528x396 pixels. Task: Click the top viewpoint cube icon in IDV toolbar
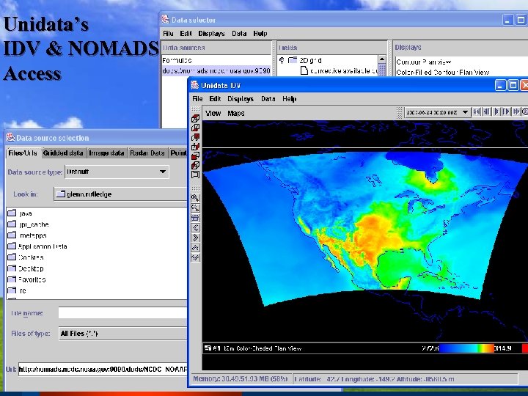[195, 118]
